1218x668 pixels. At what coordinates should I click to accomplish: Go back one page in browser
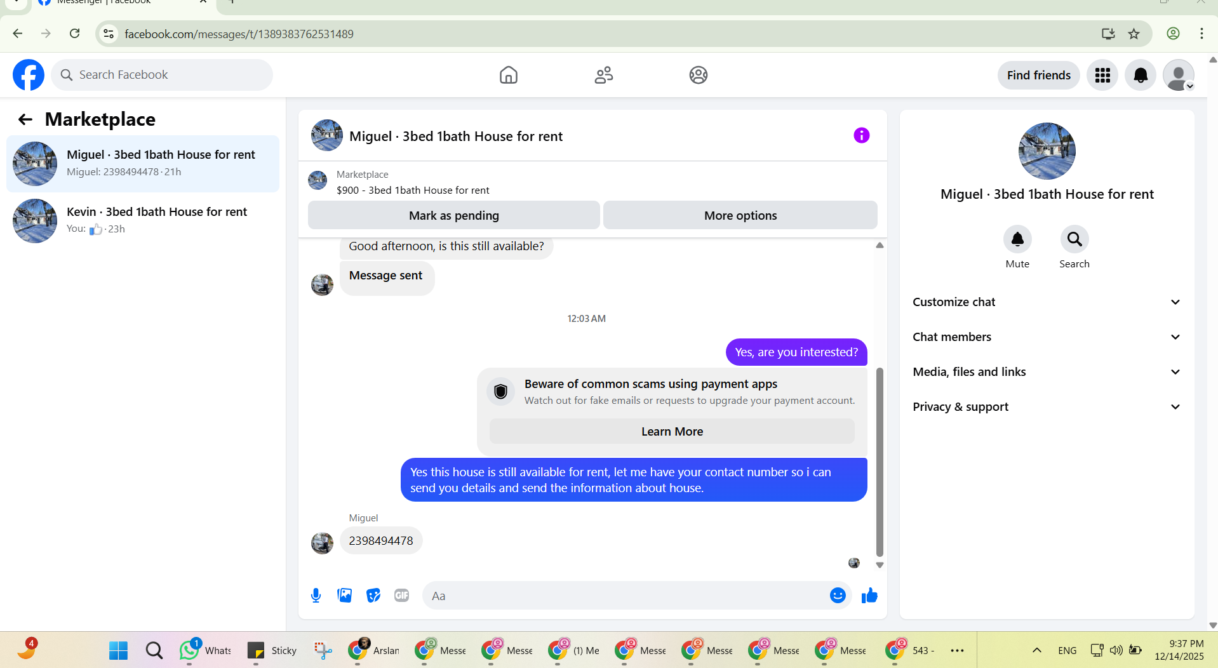(x=18, y=34)
